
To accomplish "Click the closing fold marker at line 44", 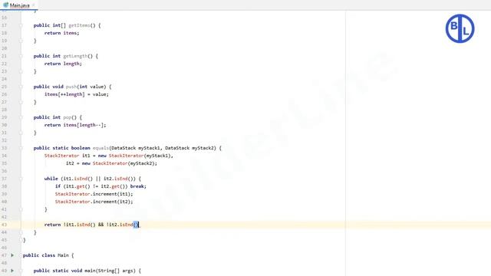I will point(21,232).
